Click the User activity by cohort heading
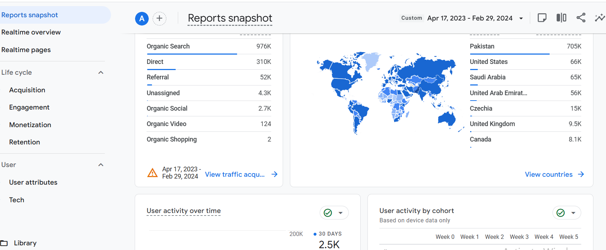This screenshot has width=606, height=250. click(x=417, y=211)
